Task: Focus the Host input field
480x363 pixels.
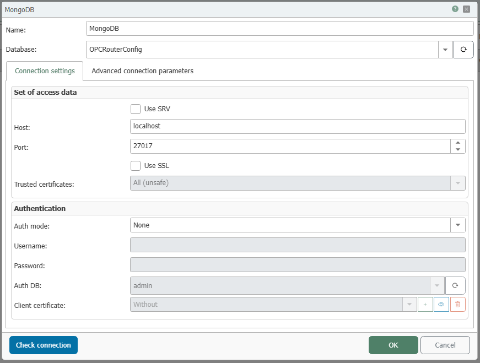Action: pos(298,126)
